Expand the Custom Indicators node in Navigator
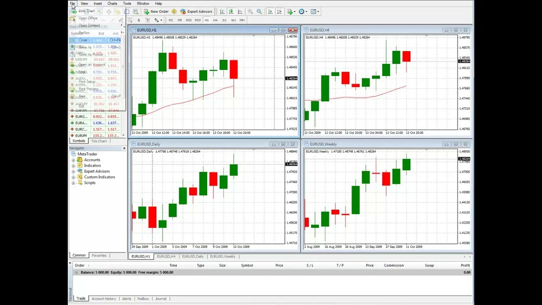Screen dimensions: 542x305 73,177
